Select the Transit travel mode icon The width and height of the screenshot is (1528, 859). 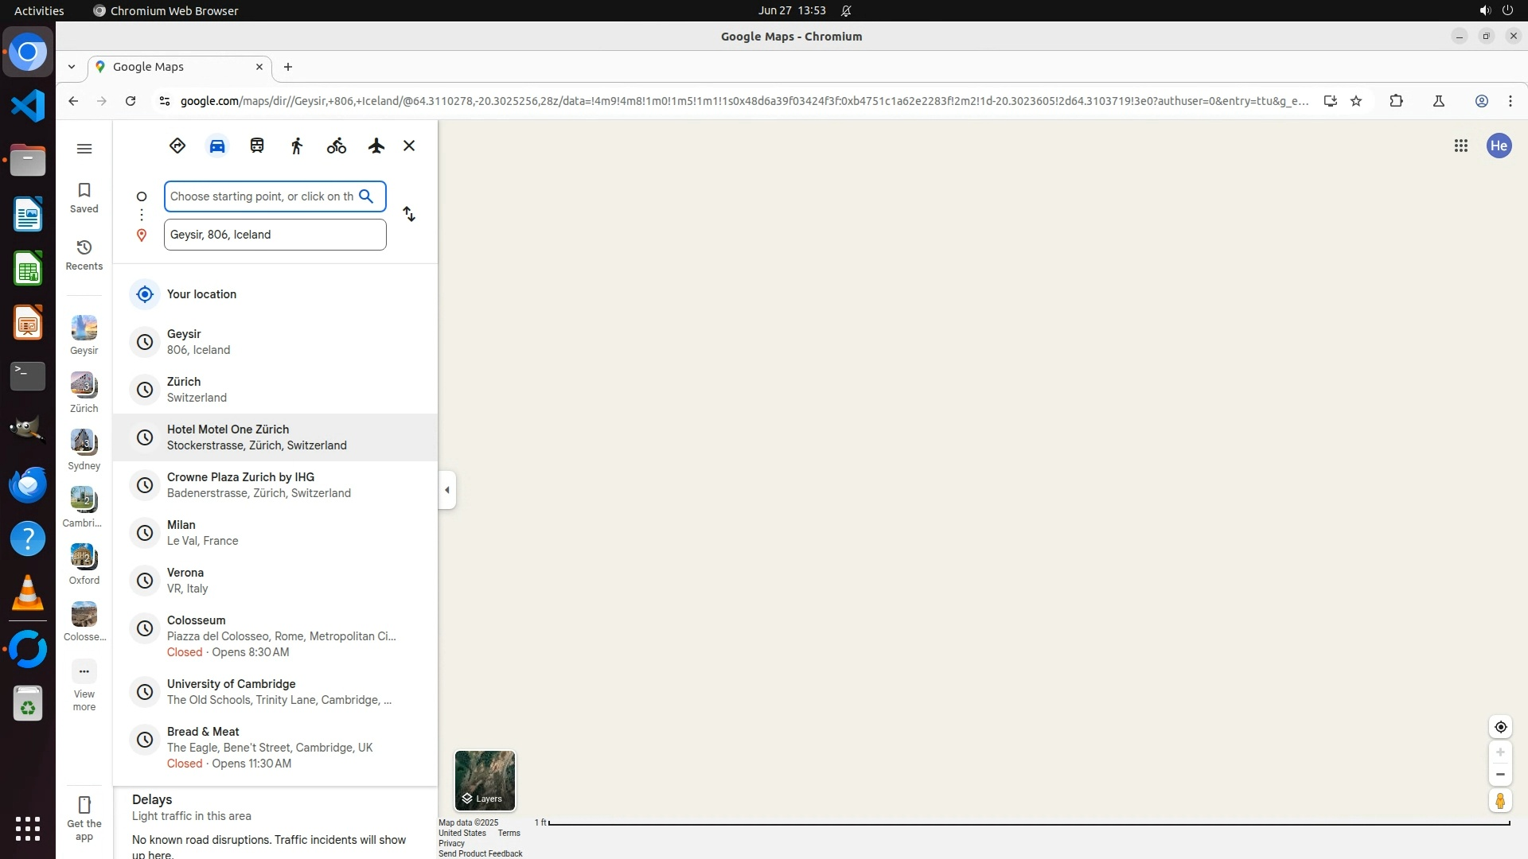tap(257, 146)
